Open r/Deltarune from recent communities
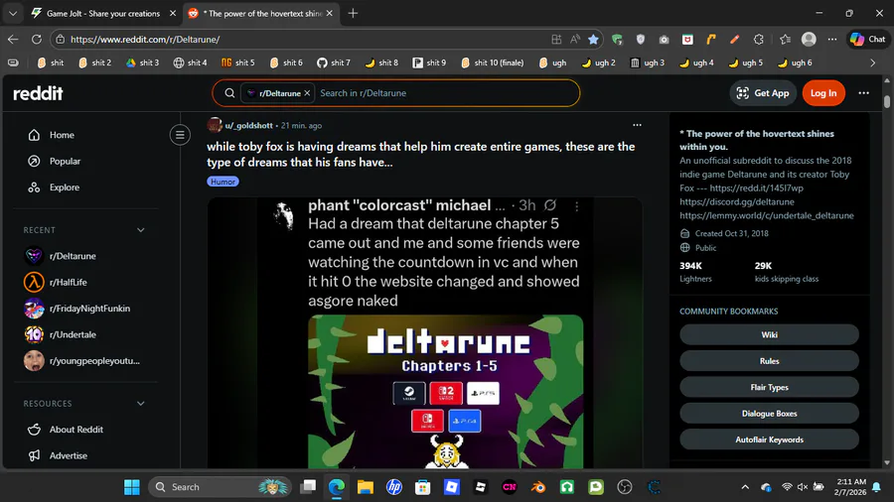 point(73,256)
